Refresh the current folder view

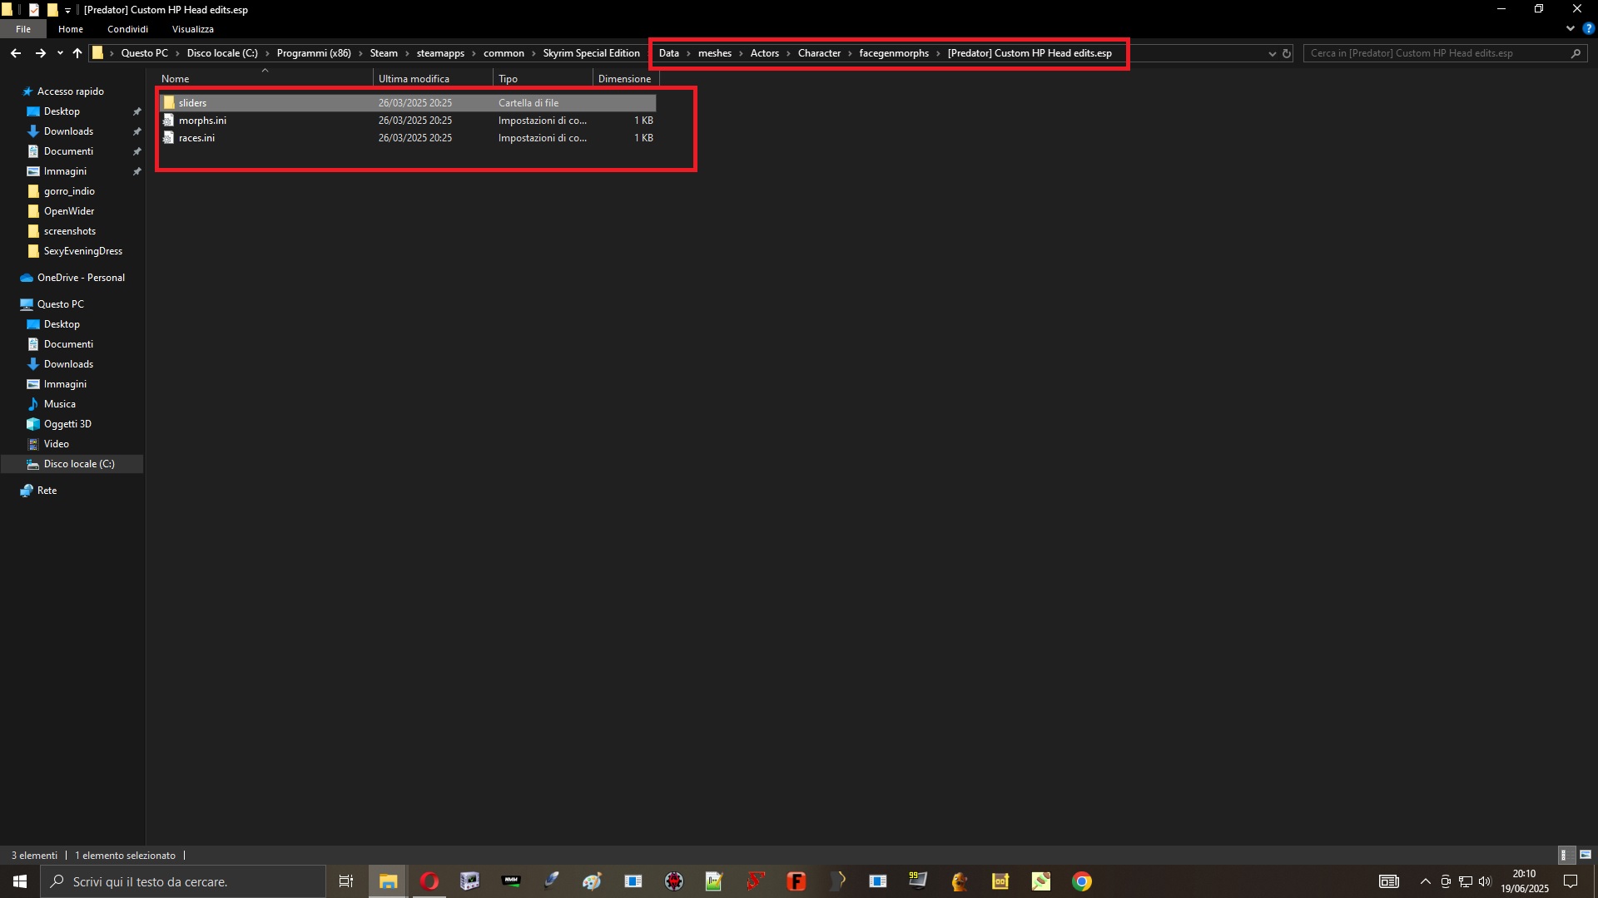tap(1286, 53)
